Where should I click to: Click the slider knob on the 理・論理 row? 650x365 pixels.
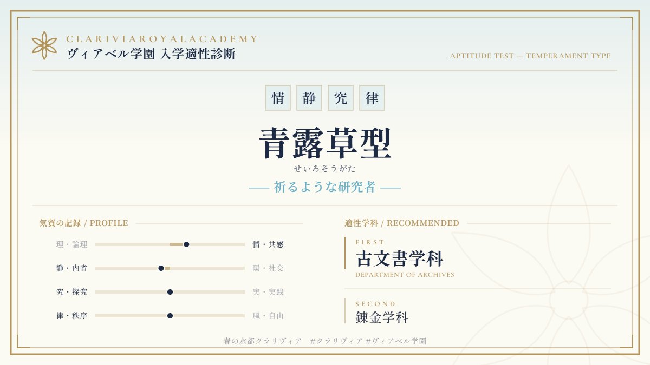(186, 244)
